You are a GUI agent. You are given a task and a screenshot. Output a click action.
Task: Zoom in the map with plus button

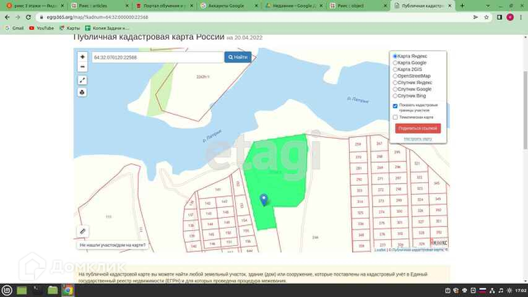(x=82, y=57)
